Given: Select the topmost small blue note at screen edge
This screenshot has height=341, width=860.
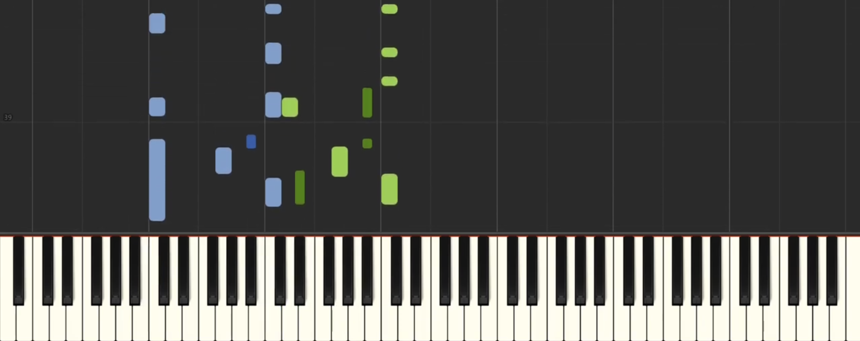Looking at the screenshot, I should (273, 9).
